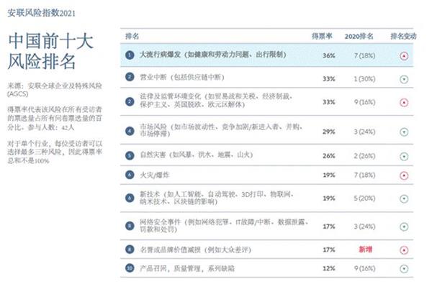
Task: Click the 火灾/爆炸 risk entry text
Action: [x=154, y=175]
